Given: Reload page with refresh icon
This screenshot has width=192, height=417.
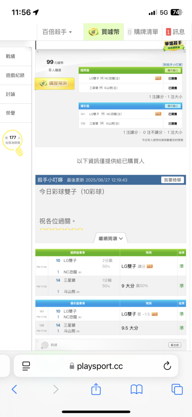Looking at the screenshot, I should (x=167, y=366).
